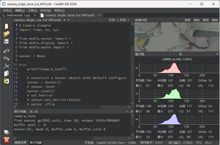Click the red channel histogram graph

pos(179,68)
